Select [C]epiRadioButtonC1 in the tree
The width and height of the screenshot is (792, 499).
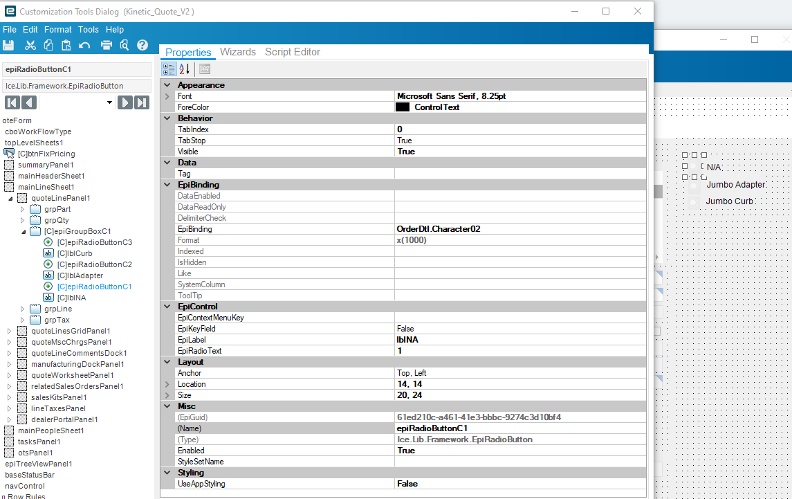pyautogui.click(x=95, y=287)
